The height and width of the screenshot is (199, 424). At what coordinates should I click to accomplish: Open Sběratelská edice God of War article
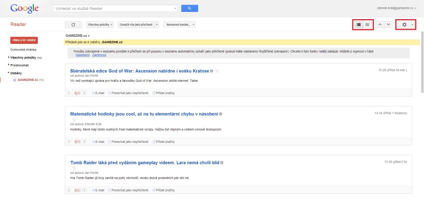point(140,71)
